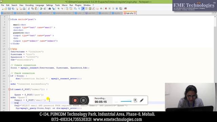Open the Search menu
The width and height of the screenshot is (217, 122).
[x=14, y=5]
